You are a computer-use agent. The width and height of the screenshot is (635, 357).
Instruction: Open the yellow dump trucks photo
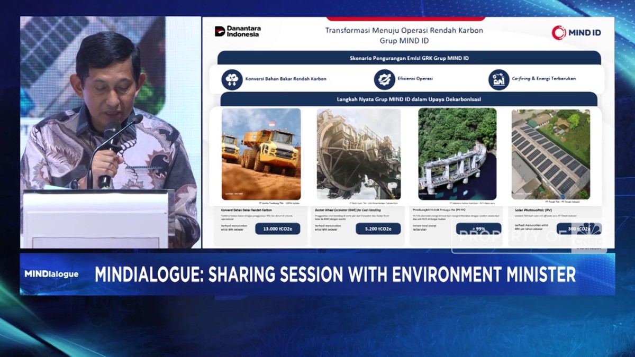[x=261, y=154]
